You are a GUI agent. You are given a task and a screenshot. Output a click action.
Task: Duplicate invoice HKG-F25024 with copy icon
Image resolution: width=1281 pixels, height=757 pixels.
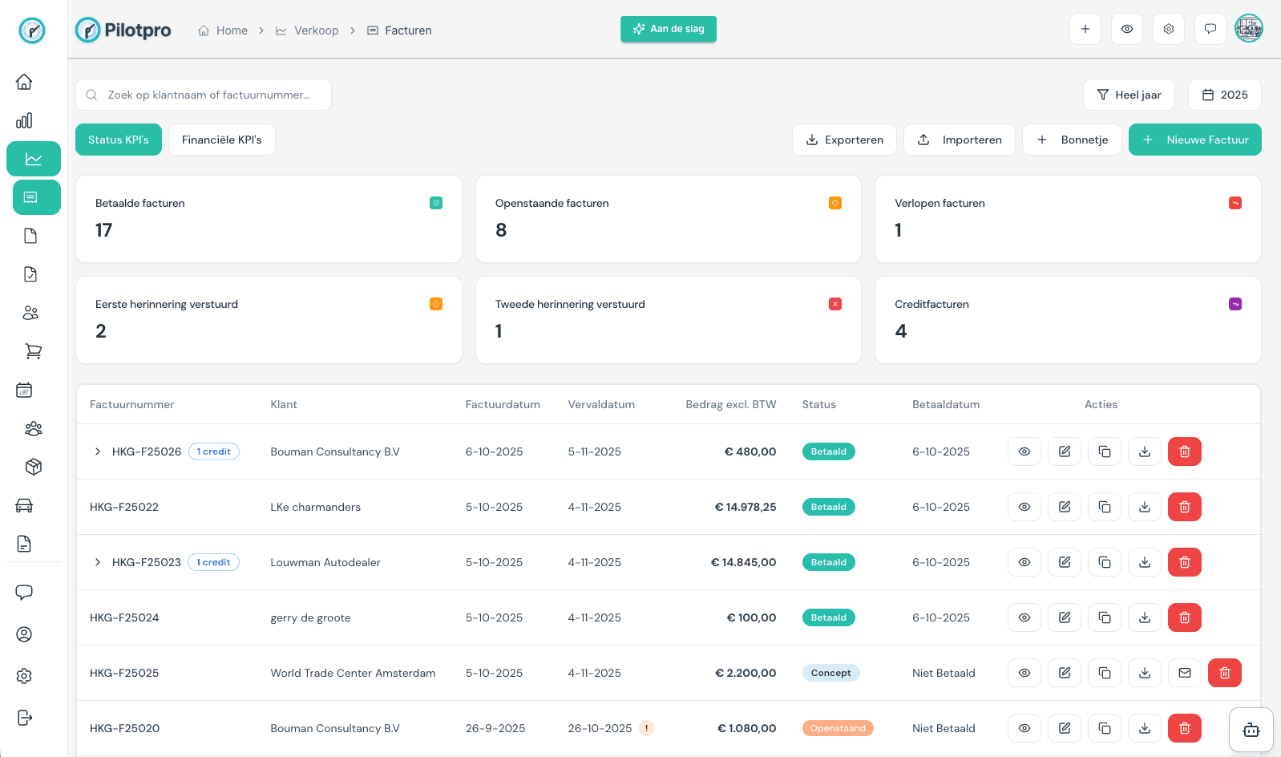pyautogui.click(x=1104, y=617)
